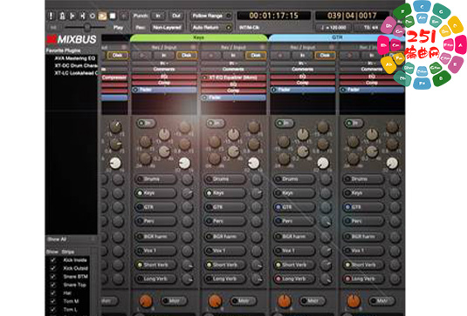This screenshot has width=467, height=316.
Task: Click the Mstr button on the left Keys strip
Action: tap(174, 301)
